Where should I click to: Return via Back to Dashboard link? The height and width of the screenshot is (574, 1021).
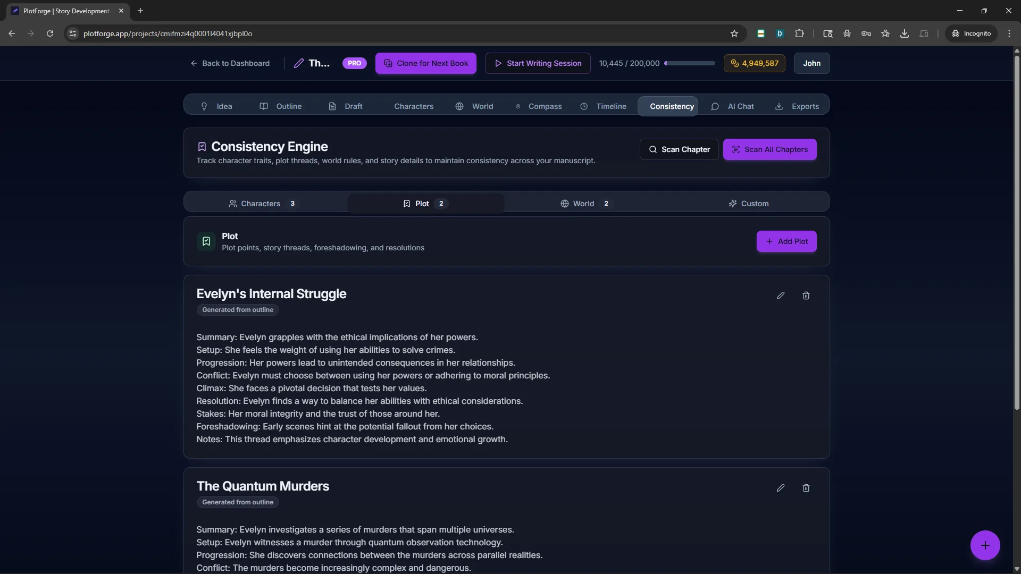click(230, 63)
